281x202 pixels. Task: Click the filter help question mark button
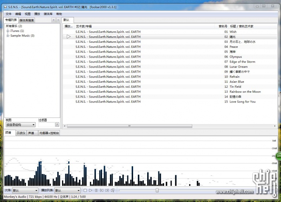tap(57, 124)
